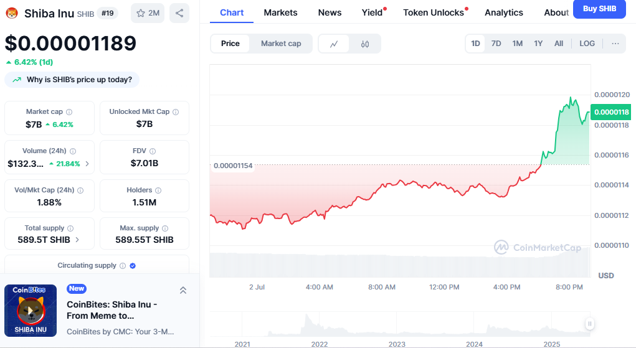Image resolution: width=636 pixels, height=348 pixels.
Task: Click 2024 on the history timeline
Action: click(x=474, y=344)
